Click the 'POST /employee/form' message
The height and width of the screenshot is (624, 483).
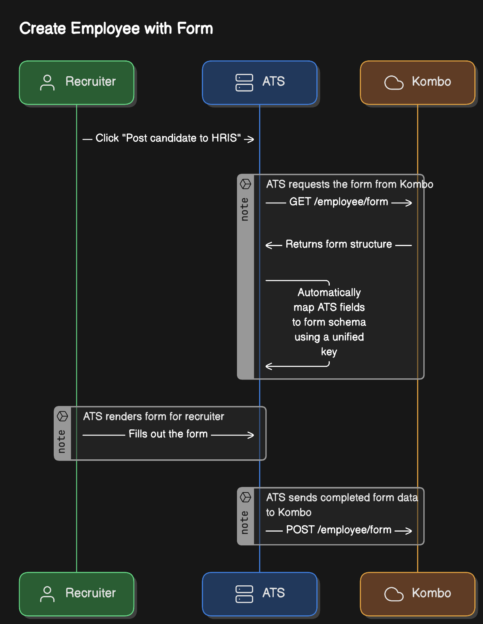pyautogui.click(x=338, y=530)
